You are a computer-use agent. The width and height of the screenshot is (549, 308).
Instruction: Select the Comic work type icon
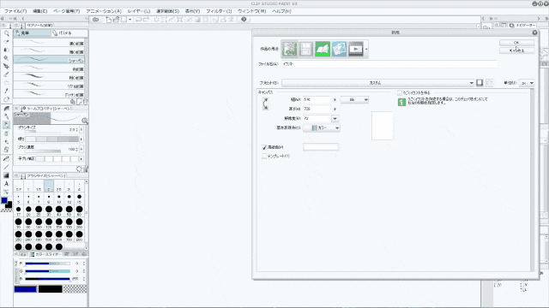click(x=306, y=49)
